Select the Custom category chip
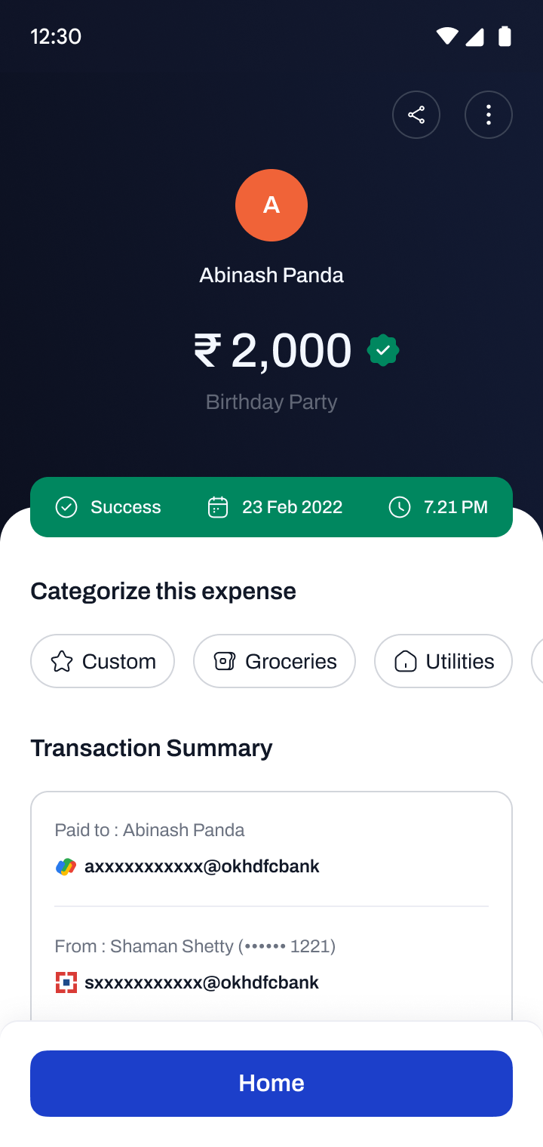The height and width of the screenshot is (1147, 543). (103, 661)
